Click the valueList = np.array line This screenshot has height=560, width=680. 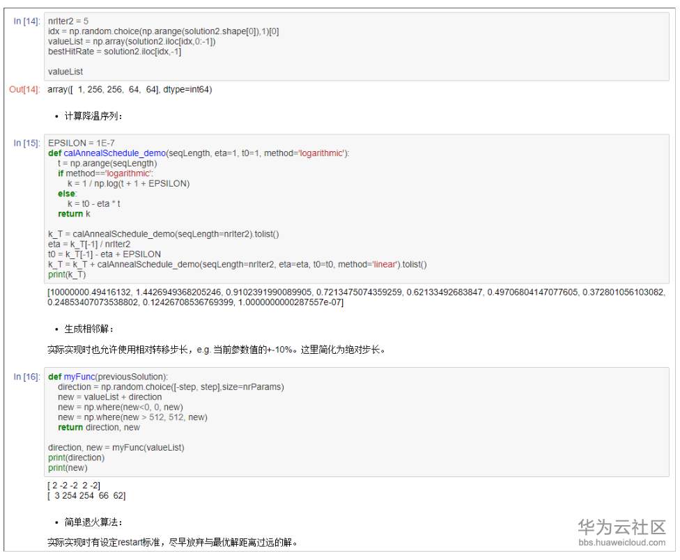[x=132, y=41]
